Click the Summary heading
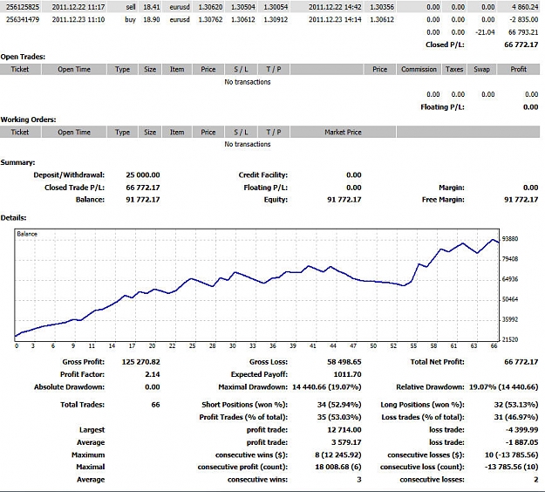The height and width of the screenshot is (492, 545). [x=17, y=162]
